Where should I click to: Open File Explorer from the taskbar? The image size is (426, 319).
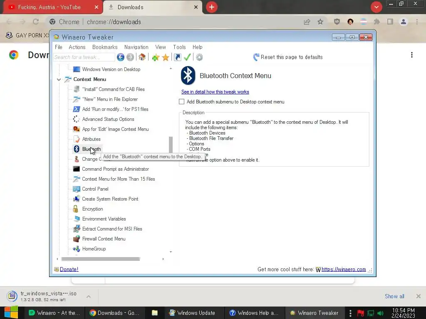155,313
